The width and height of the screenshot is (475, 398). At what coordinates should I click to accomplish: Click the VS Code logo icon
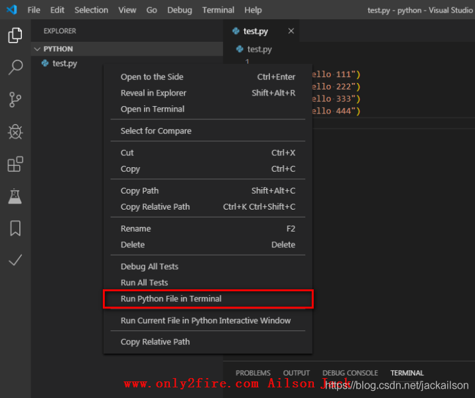click(x=11, y=10)
